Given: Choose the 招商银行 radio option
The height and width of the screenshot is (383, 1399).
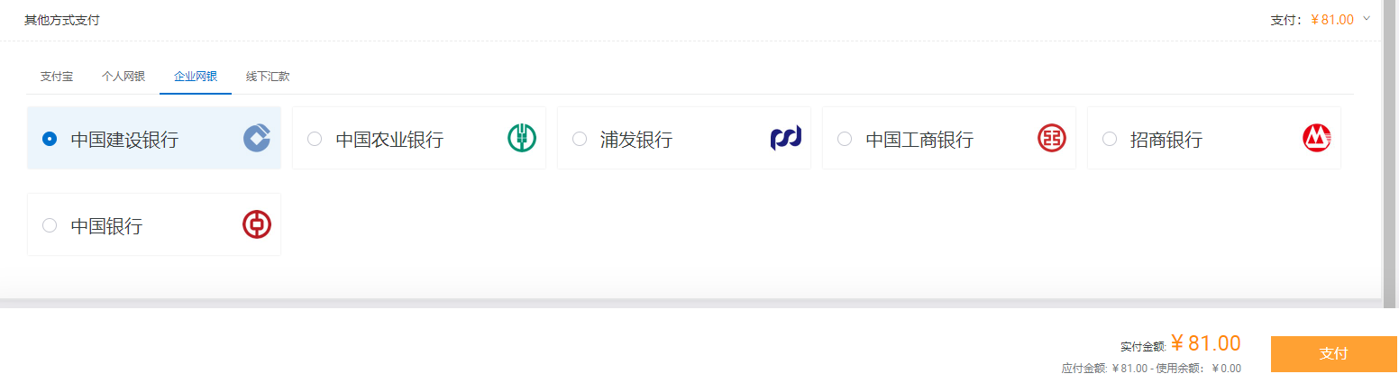Looking at the screenshot, I should (1110, 139).
